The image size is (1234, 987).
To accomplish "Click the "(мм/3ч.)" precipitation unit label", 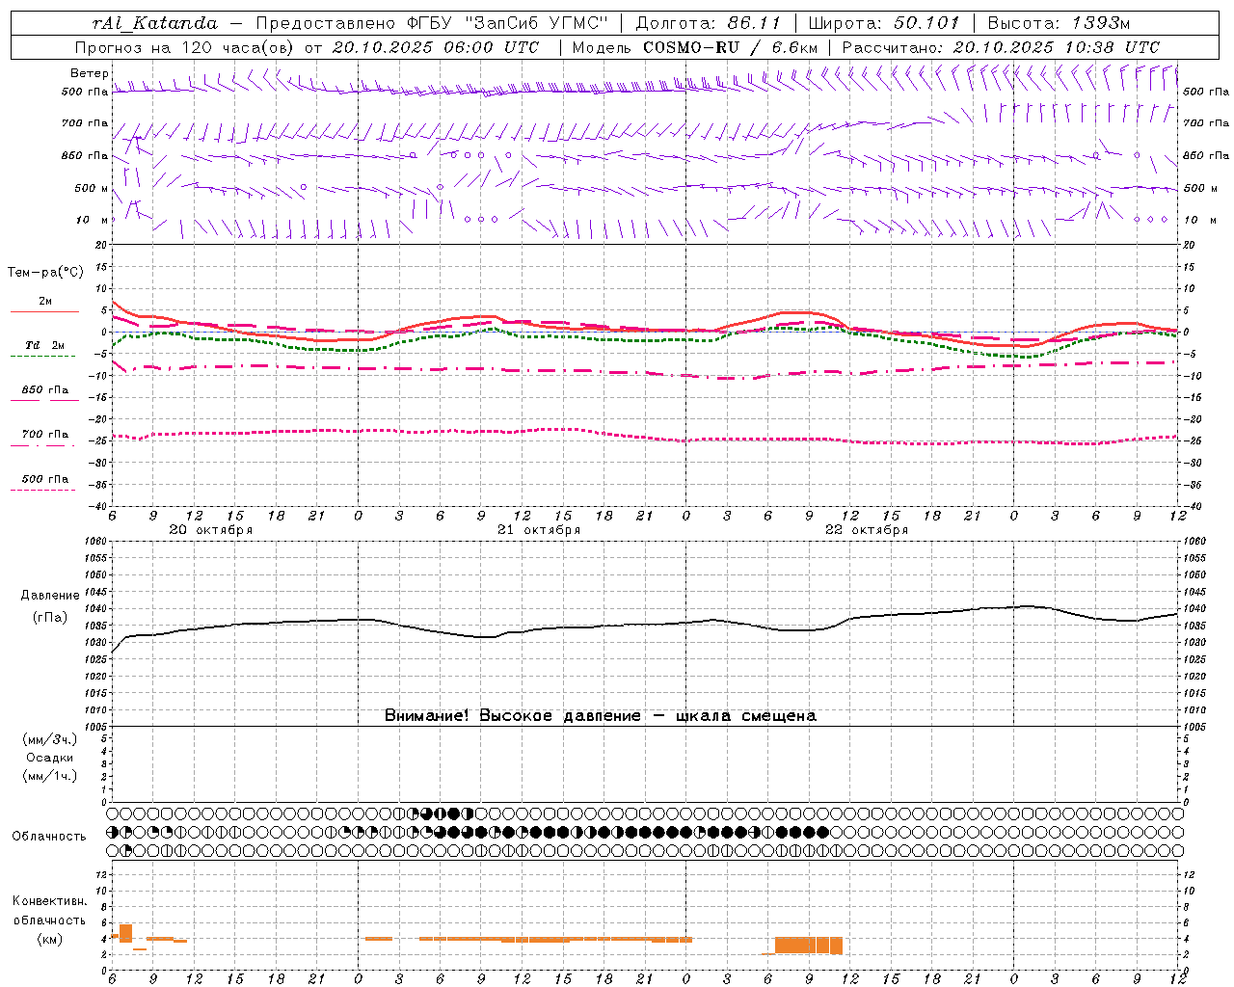I will (x=50, y=740).
